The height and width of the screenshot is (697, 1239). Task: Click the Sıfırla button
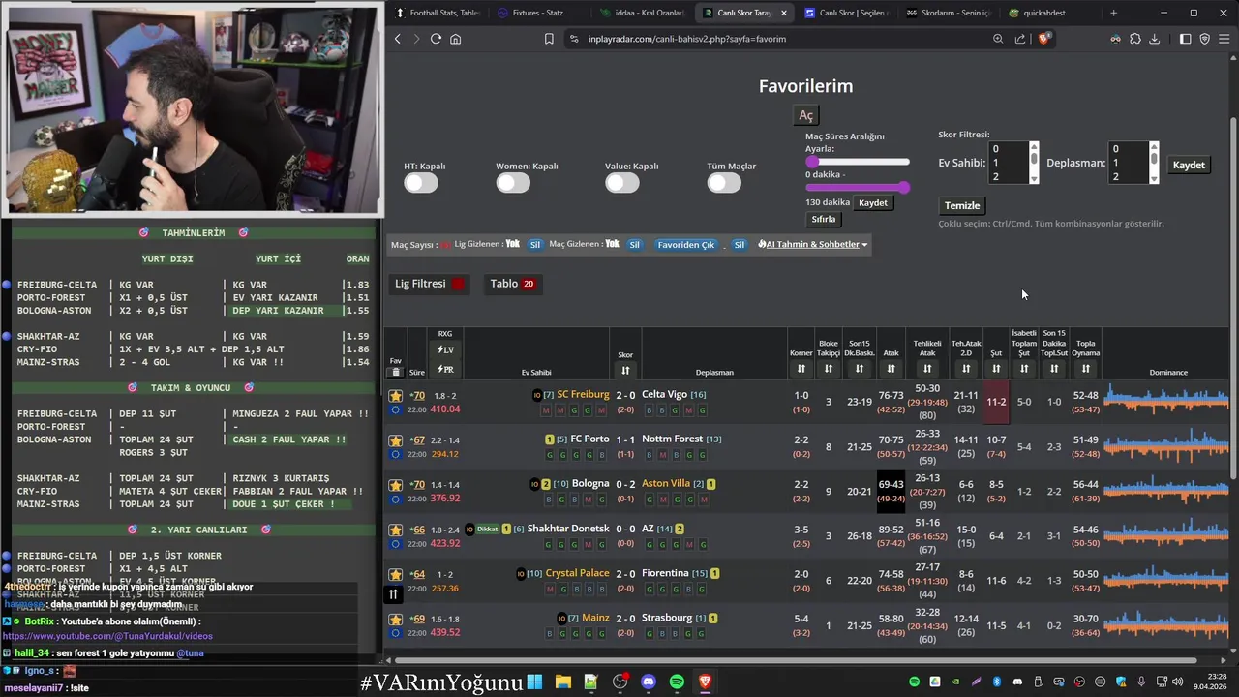(823, 219)
